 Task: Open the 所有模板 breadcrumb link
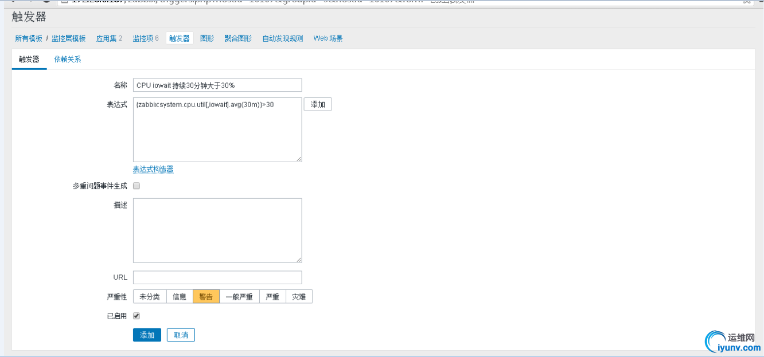(x=29, y=38)
